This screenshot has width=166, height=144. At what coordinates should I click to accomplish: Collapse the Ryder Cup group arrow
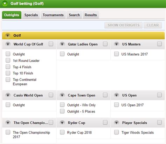tap(62, 123)
